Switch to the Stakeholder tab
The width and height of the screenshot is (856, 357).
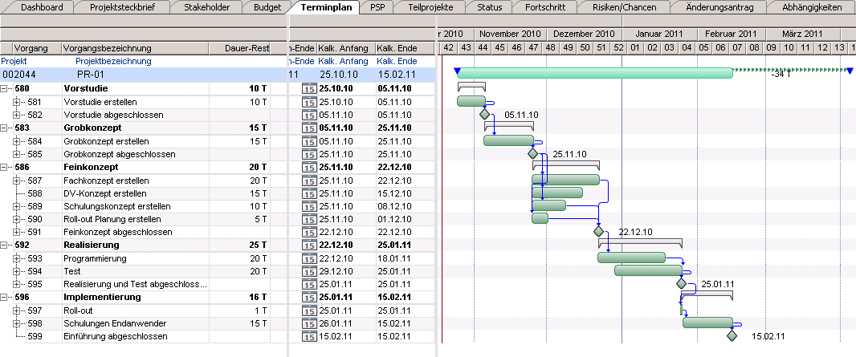(x=207, y=7)
